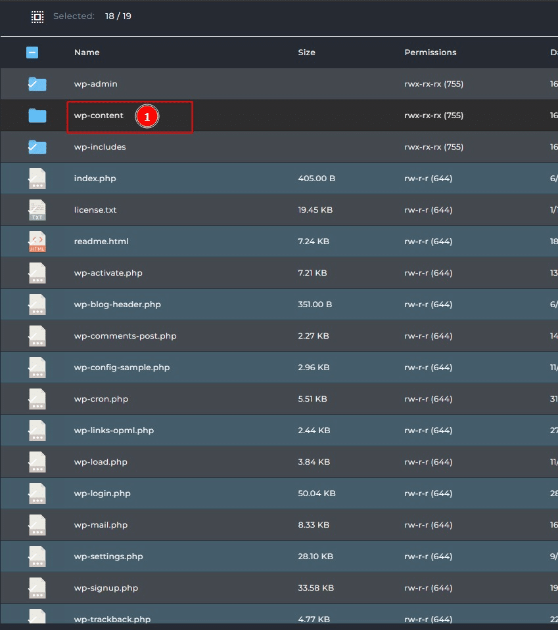Image resolution: width=558 pixels, height=630 pixels.
Task: Click the wp-blog-header.php file name
Action: click(118, 304)
